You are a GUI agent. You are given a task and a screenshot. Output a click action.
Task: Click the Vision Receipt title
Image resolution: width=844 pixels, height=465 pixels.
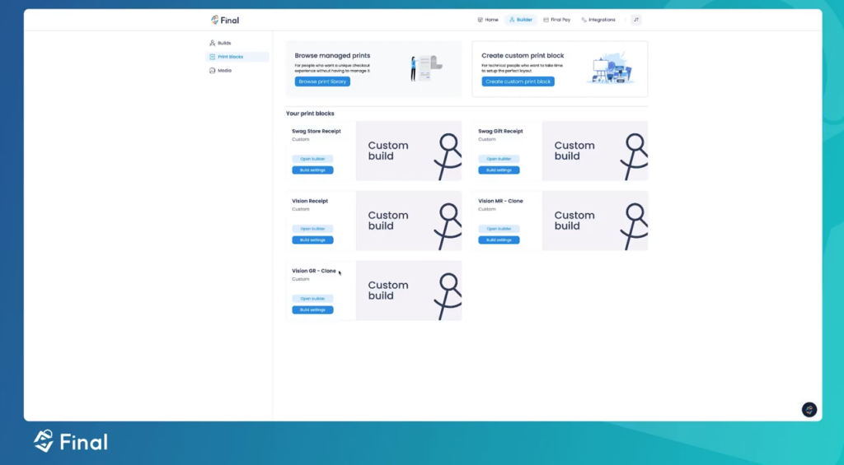tap(310, 201)
